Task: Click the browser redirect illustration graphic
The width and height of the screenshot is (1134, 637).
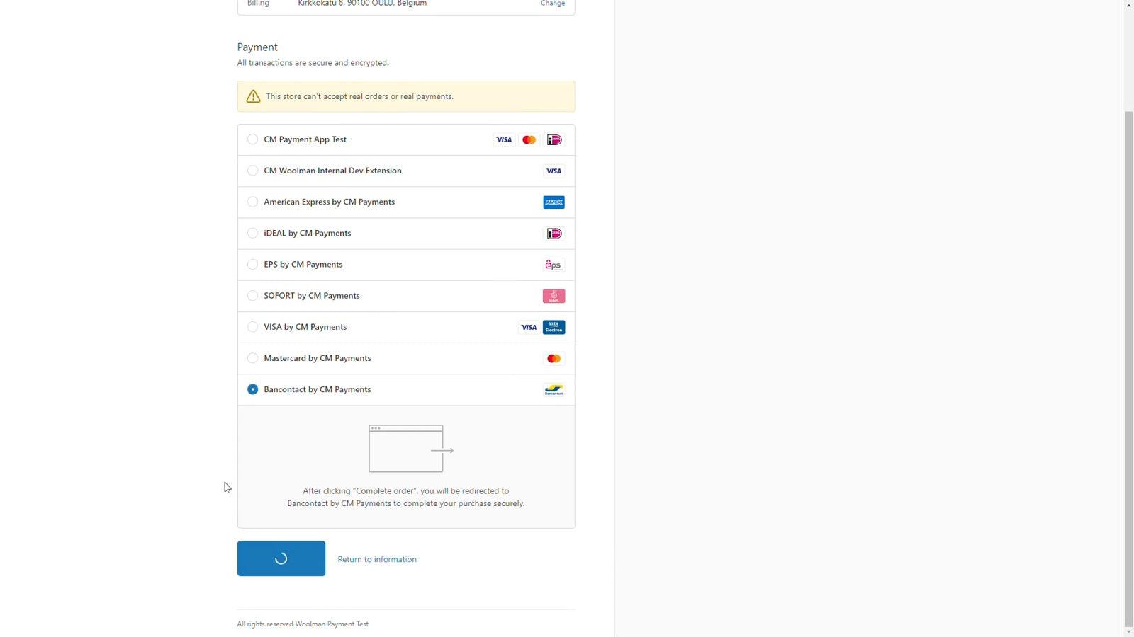Action: (x=405, y=448)
